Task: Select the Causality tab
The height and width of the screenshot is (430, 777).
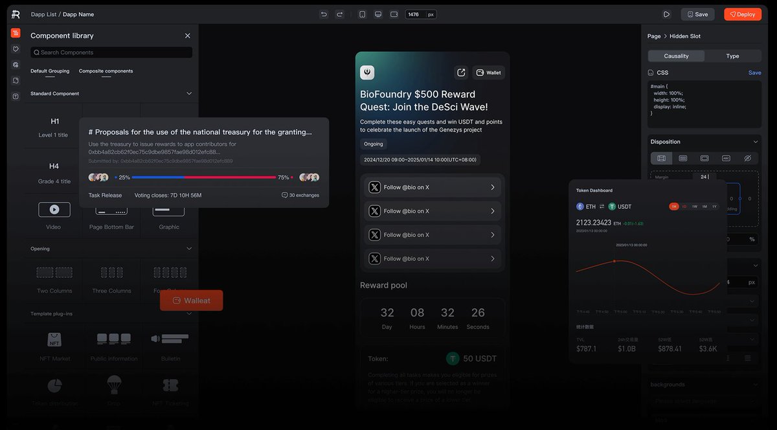Action: 676,56
